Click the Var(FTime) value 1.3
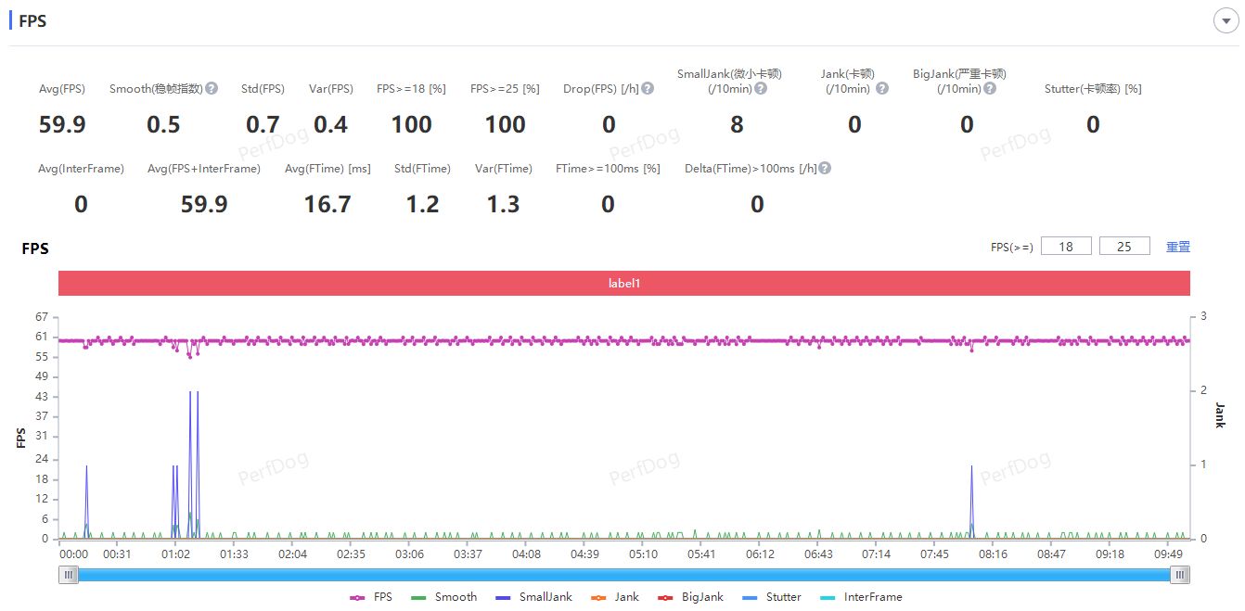This screenshot has width=1245, height=611. [503, 204]
